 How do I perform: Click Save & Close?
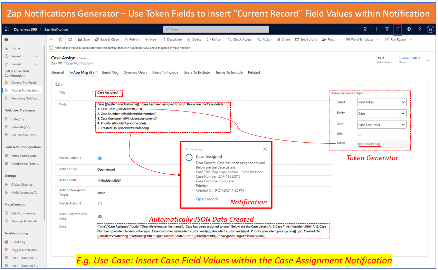(x=107, y=39)
